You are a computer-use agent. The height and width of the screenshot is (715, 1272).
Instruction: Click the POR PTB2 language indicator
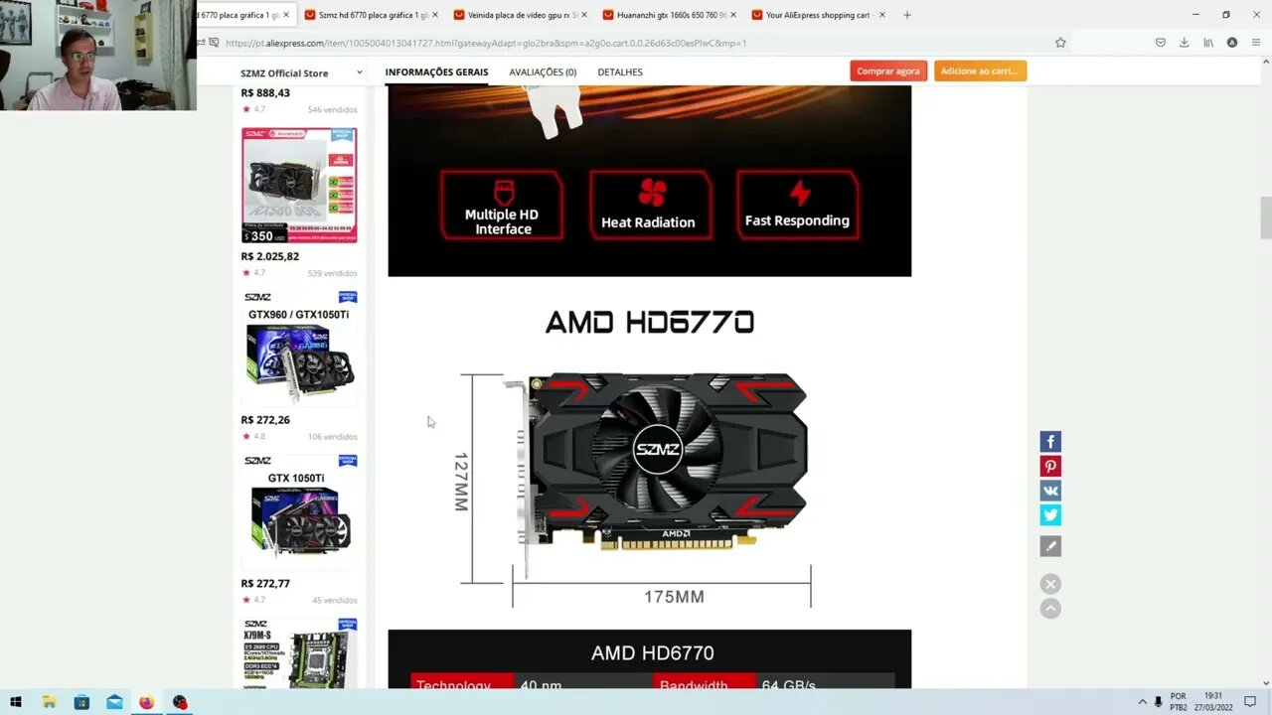point(1179,702)
